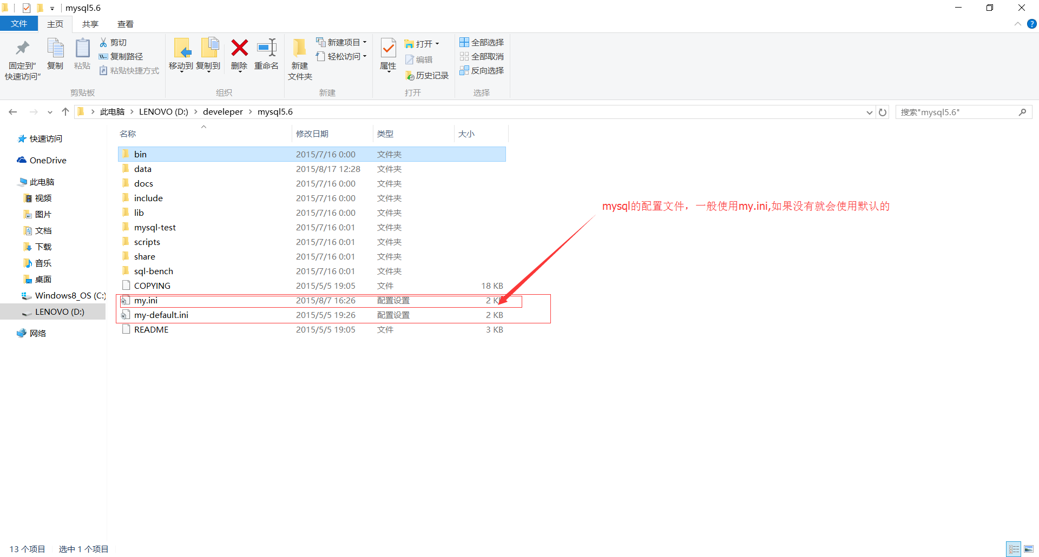This screenshot has width=1039, height=557.
Task: Select the COPYING file
Action: 312,286
